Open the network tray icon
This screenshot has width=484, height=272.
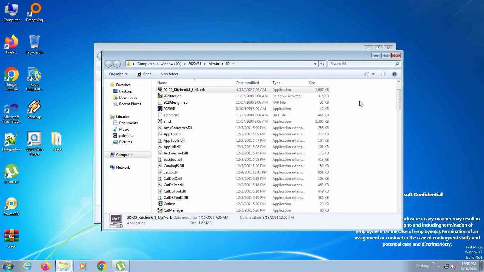[x=446, y=266]
